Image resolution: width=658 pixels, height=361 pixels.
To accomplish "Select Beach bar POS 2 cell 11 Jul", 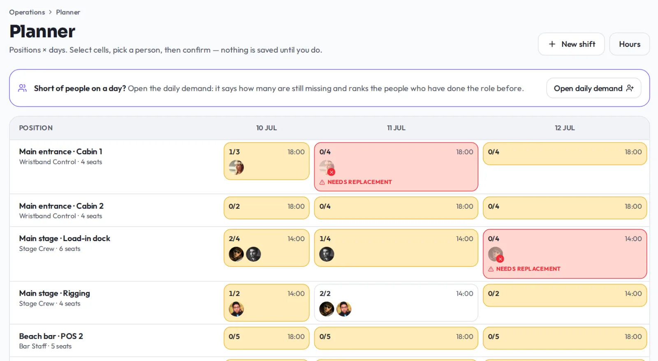I will click(396, 338).
